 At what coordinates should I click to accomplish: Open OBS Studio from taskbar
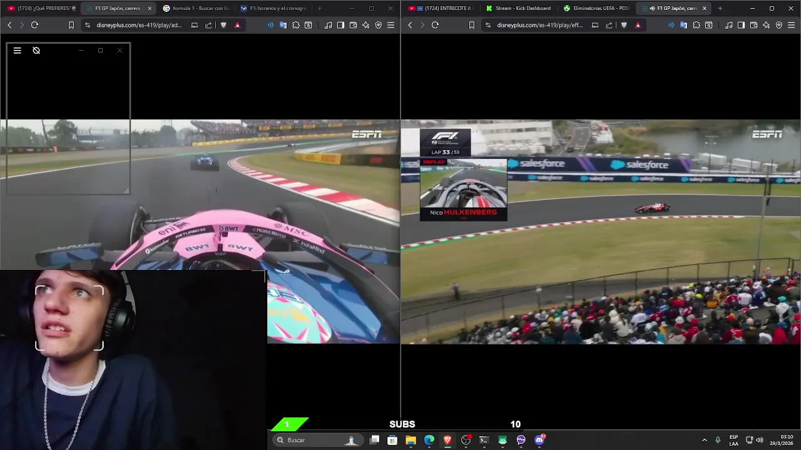click(x=466, y=440)
